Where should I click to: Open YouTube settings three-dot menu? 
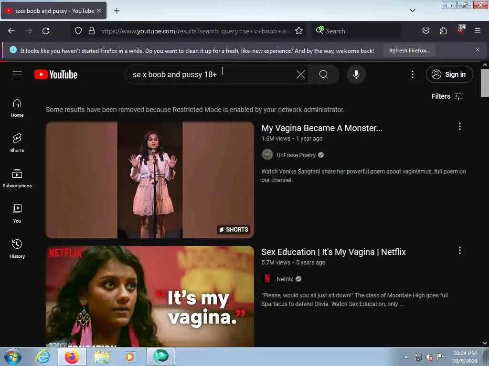(x=412, y=74)
